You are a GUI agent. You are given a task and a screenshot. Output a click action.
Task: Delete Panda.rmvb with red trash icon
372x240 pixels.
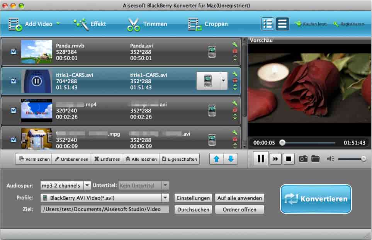(235, 51)
